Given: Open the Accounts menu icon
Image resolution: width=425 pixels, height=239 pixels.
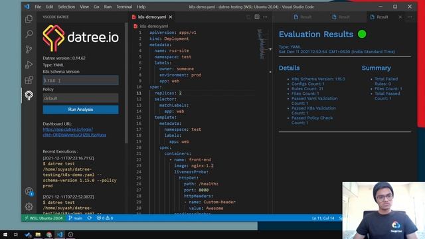Looking at the screenshot, I should coord(29,192).
